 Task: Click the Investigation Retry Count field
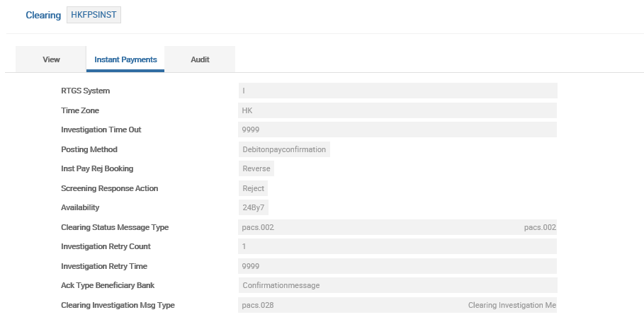[397, 246]
